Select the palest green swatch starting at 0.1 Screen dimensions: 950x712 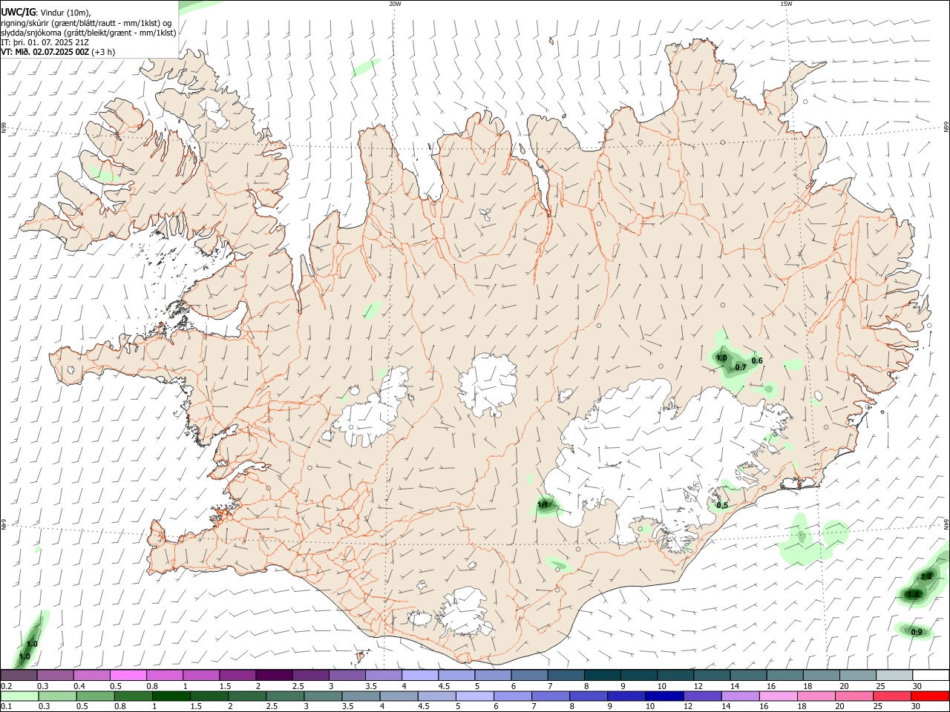[19, 696]
